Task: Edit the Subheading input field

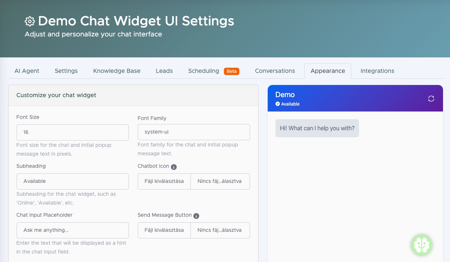Action: (x=73, y=181)
